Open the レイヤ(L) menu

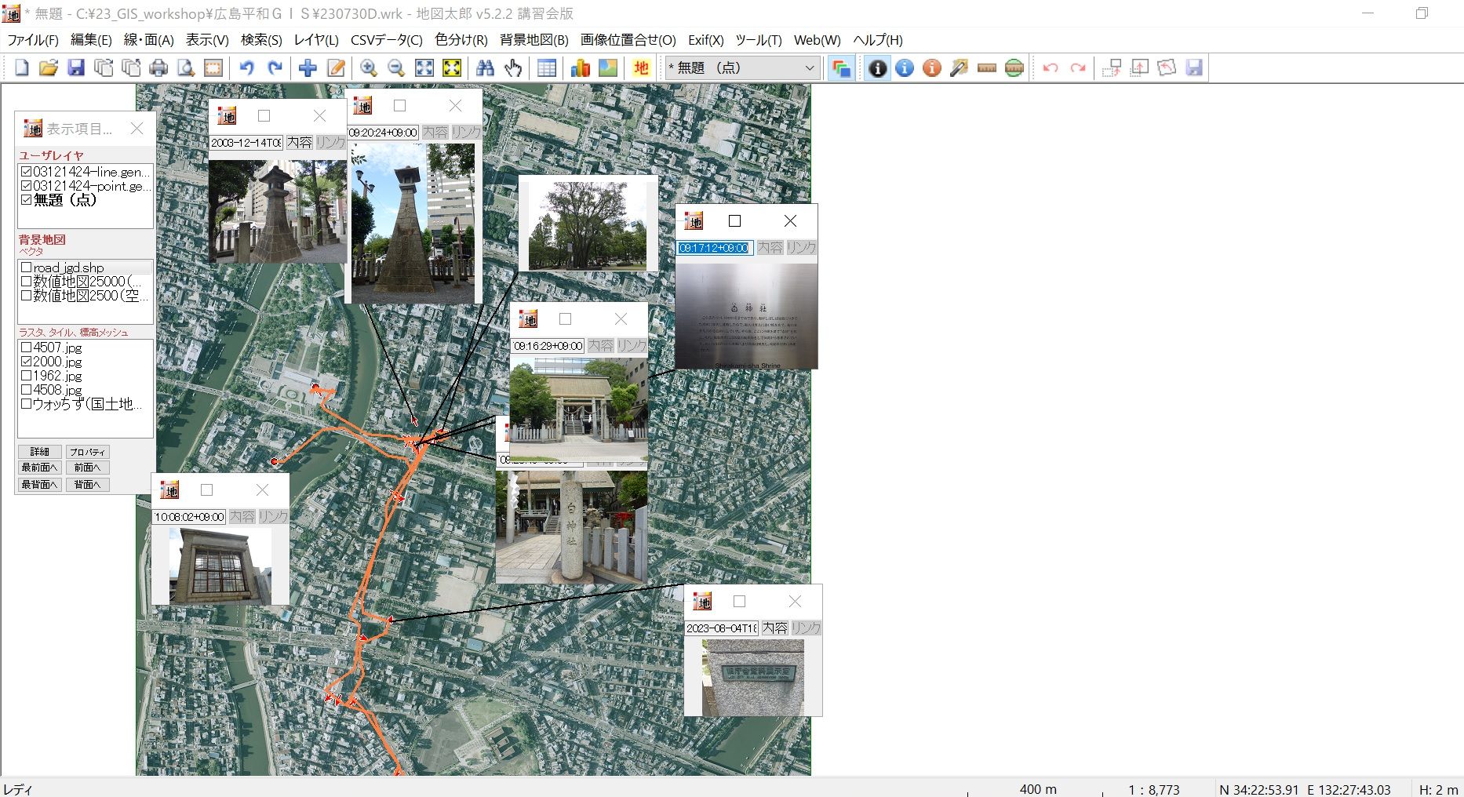click(315, 40)
